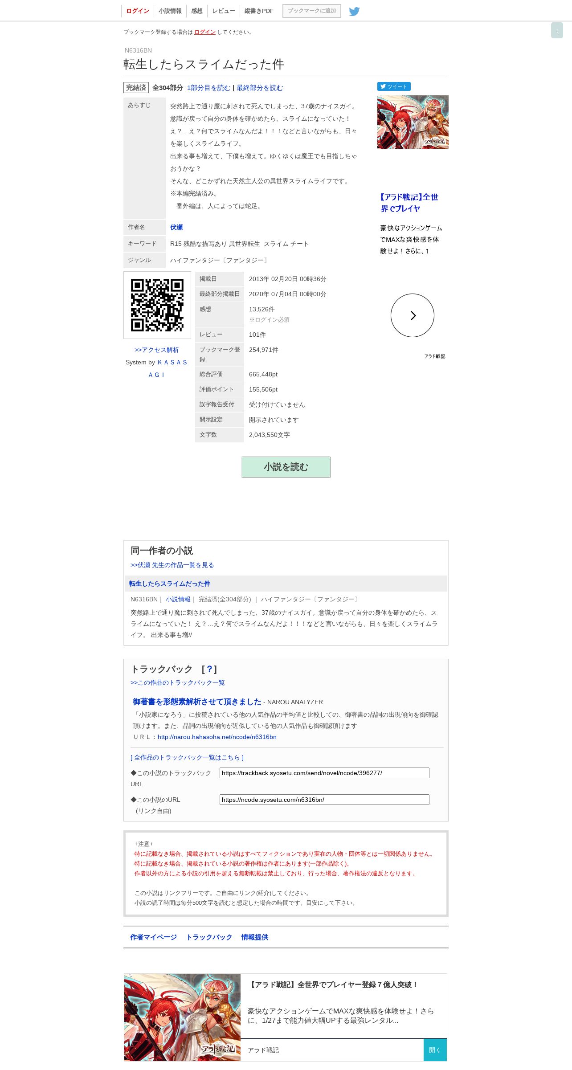Click the 作者マイページ footer link
572x1070 pixels.
[x=153, y=937]
